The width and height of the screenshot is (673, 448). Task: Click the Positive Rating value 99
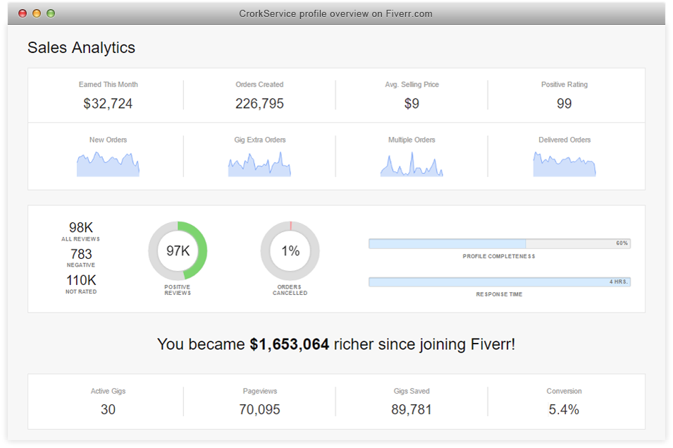point(564,104)
